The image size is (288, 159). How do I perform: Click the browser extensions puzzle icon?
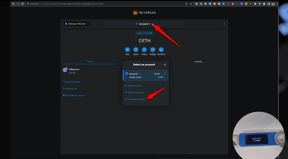264,4
